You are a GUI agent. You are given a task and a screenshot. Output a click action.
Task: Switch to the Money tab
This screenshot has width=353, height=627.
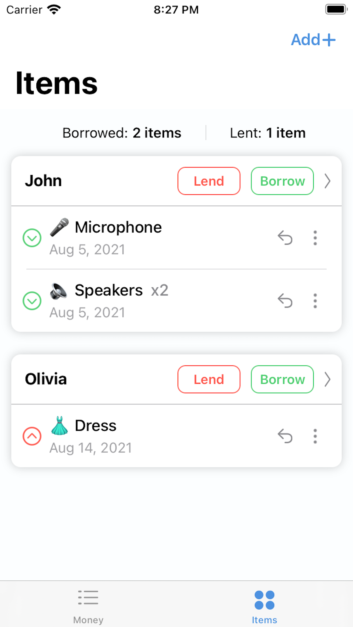tap(88, 605)
